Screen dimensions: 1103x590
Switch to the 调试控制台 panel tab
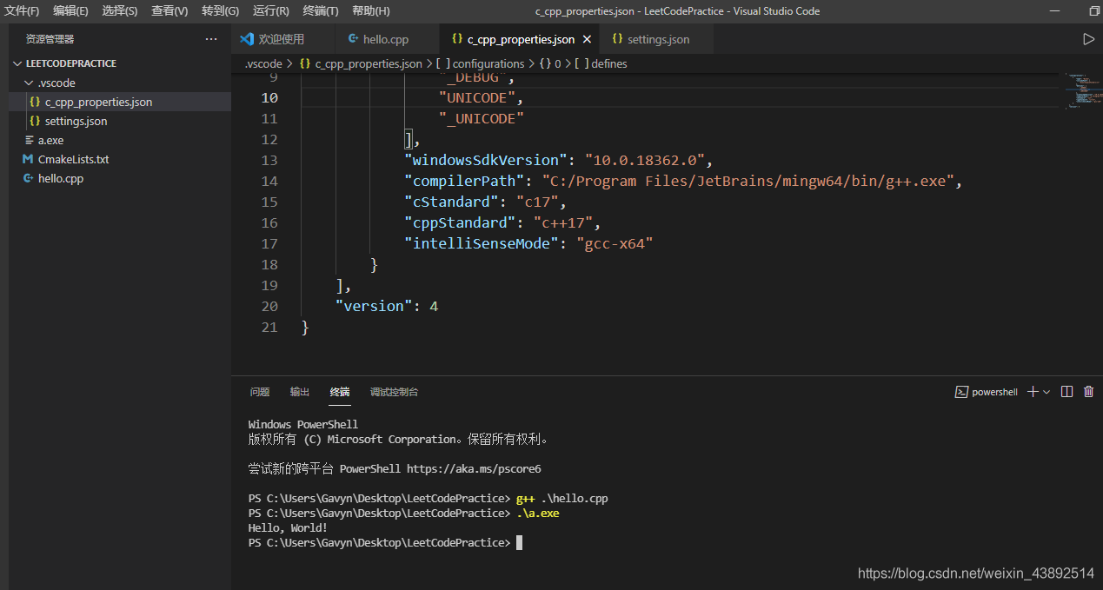pos(394,392)
